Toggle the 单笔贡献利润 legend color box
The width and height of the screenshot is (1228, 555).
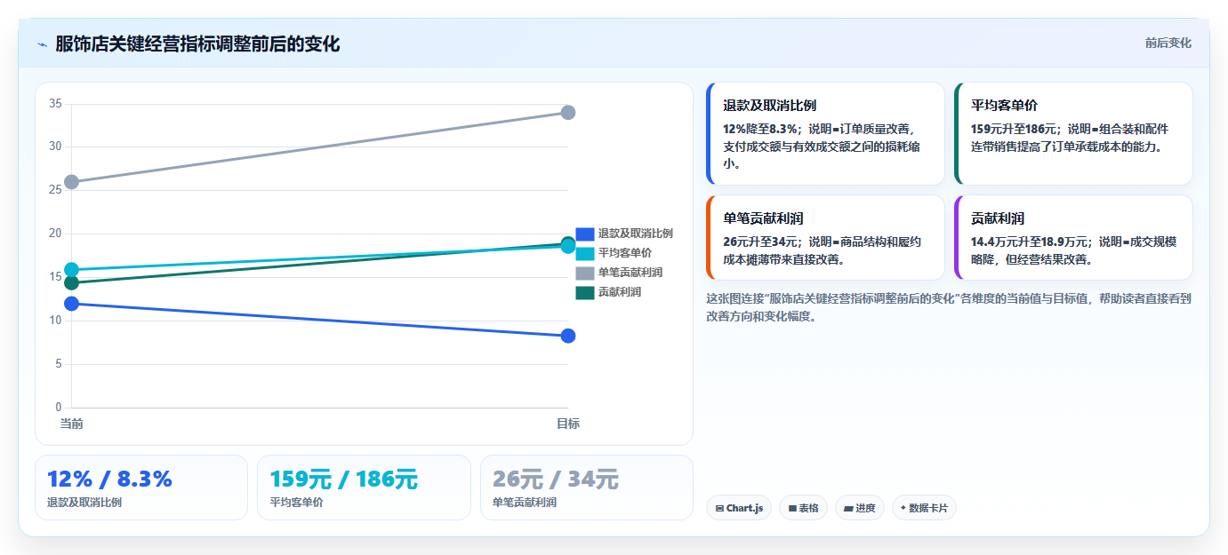coord(584,273)
